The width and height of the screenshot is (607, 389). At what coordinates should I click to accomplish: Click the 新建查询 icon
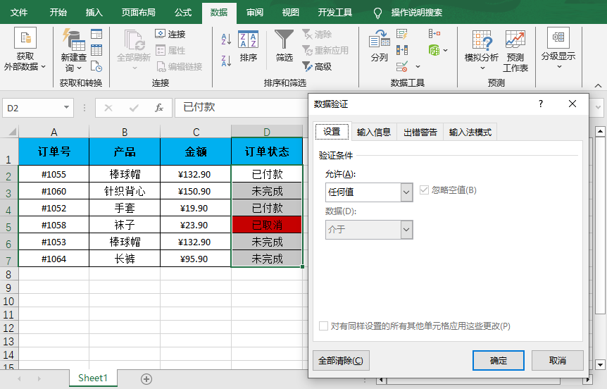[73, 40]
